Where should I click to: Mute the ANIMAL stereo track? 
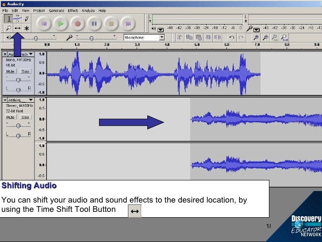coord(11,117)
